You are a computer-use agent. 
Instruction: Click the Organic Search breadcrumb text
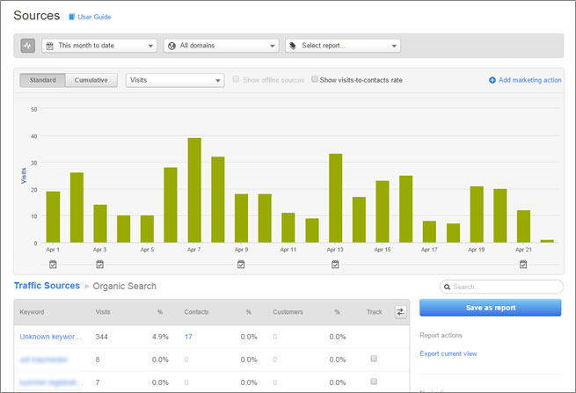(125, 286)
